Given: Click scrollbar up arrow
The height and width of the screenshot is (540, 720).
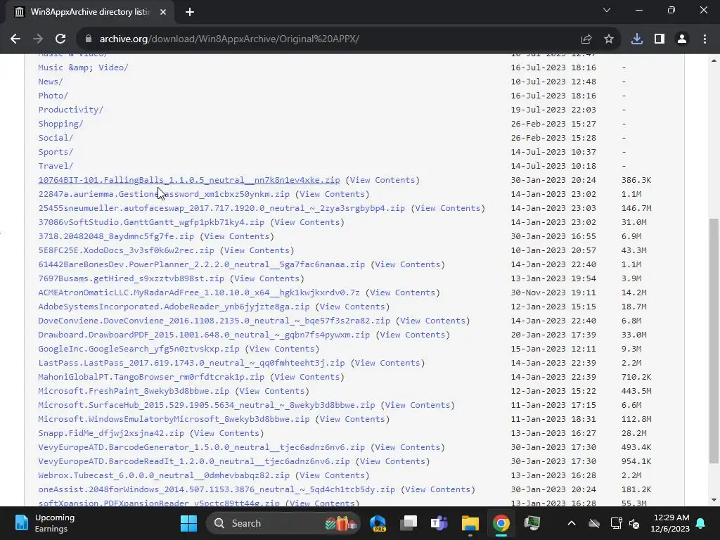Looking at the screenshot, I should click(x=714, y=60).
